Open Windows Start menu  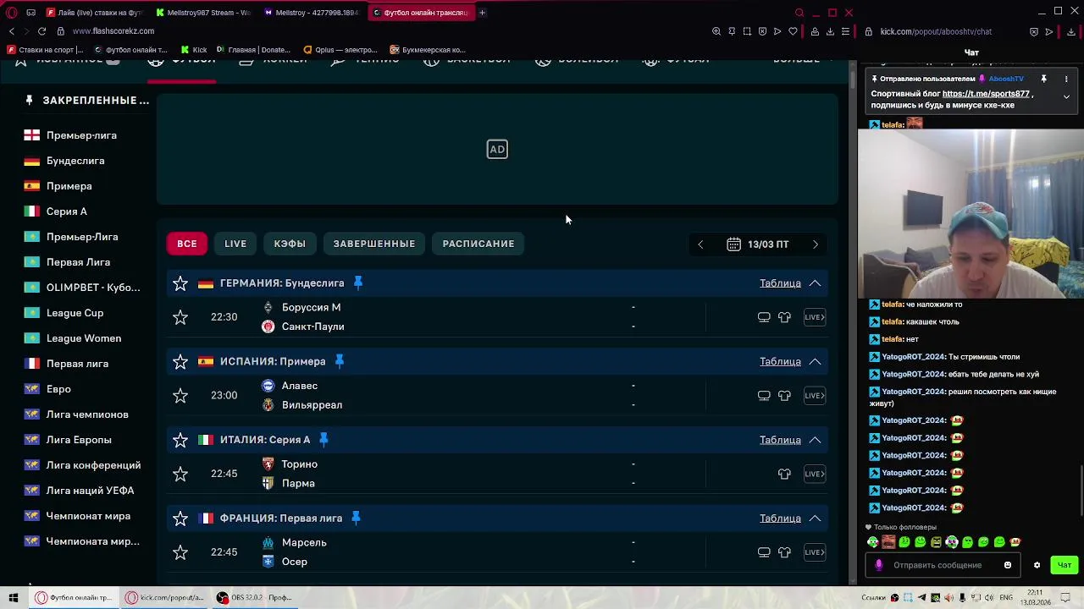pos(14,598)
